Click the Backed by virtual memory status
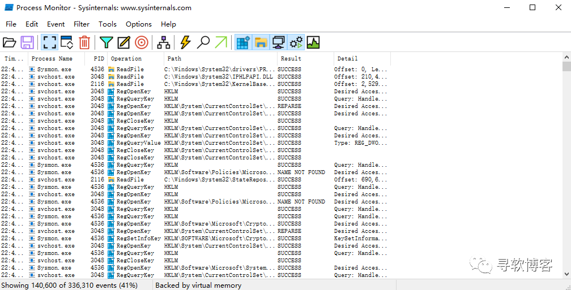The width and height of the screenshot is (571, 290). 198,285
